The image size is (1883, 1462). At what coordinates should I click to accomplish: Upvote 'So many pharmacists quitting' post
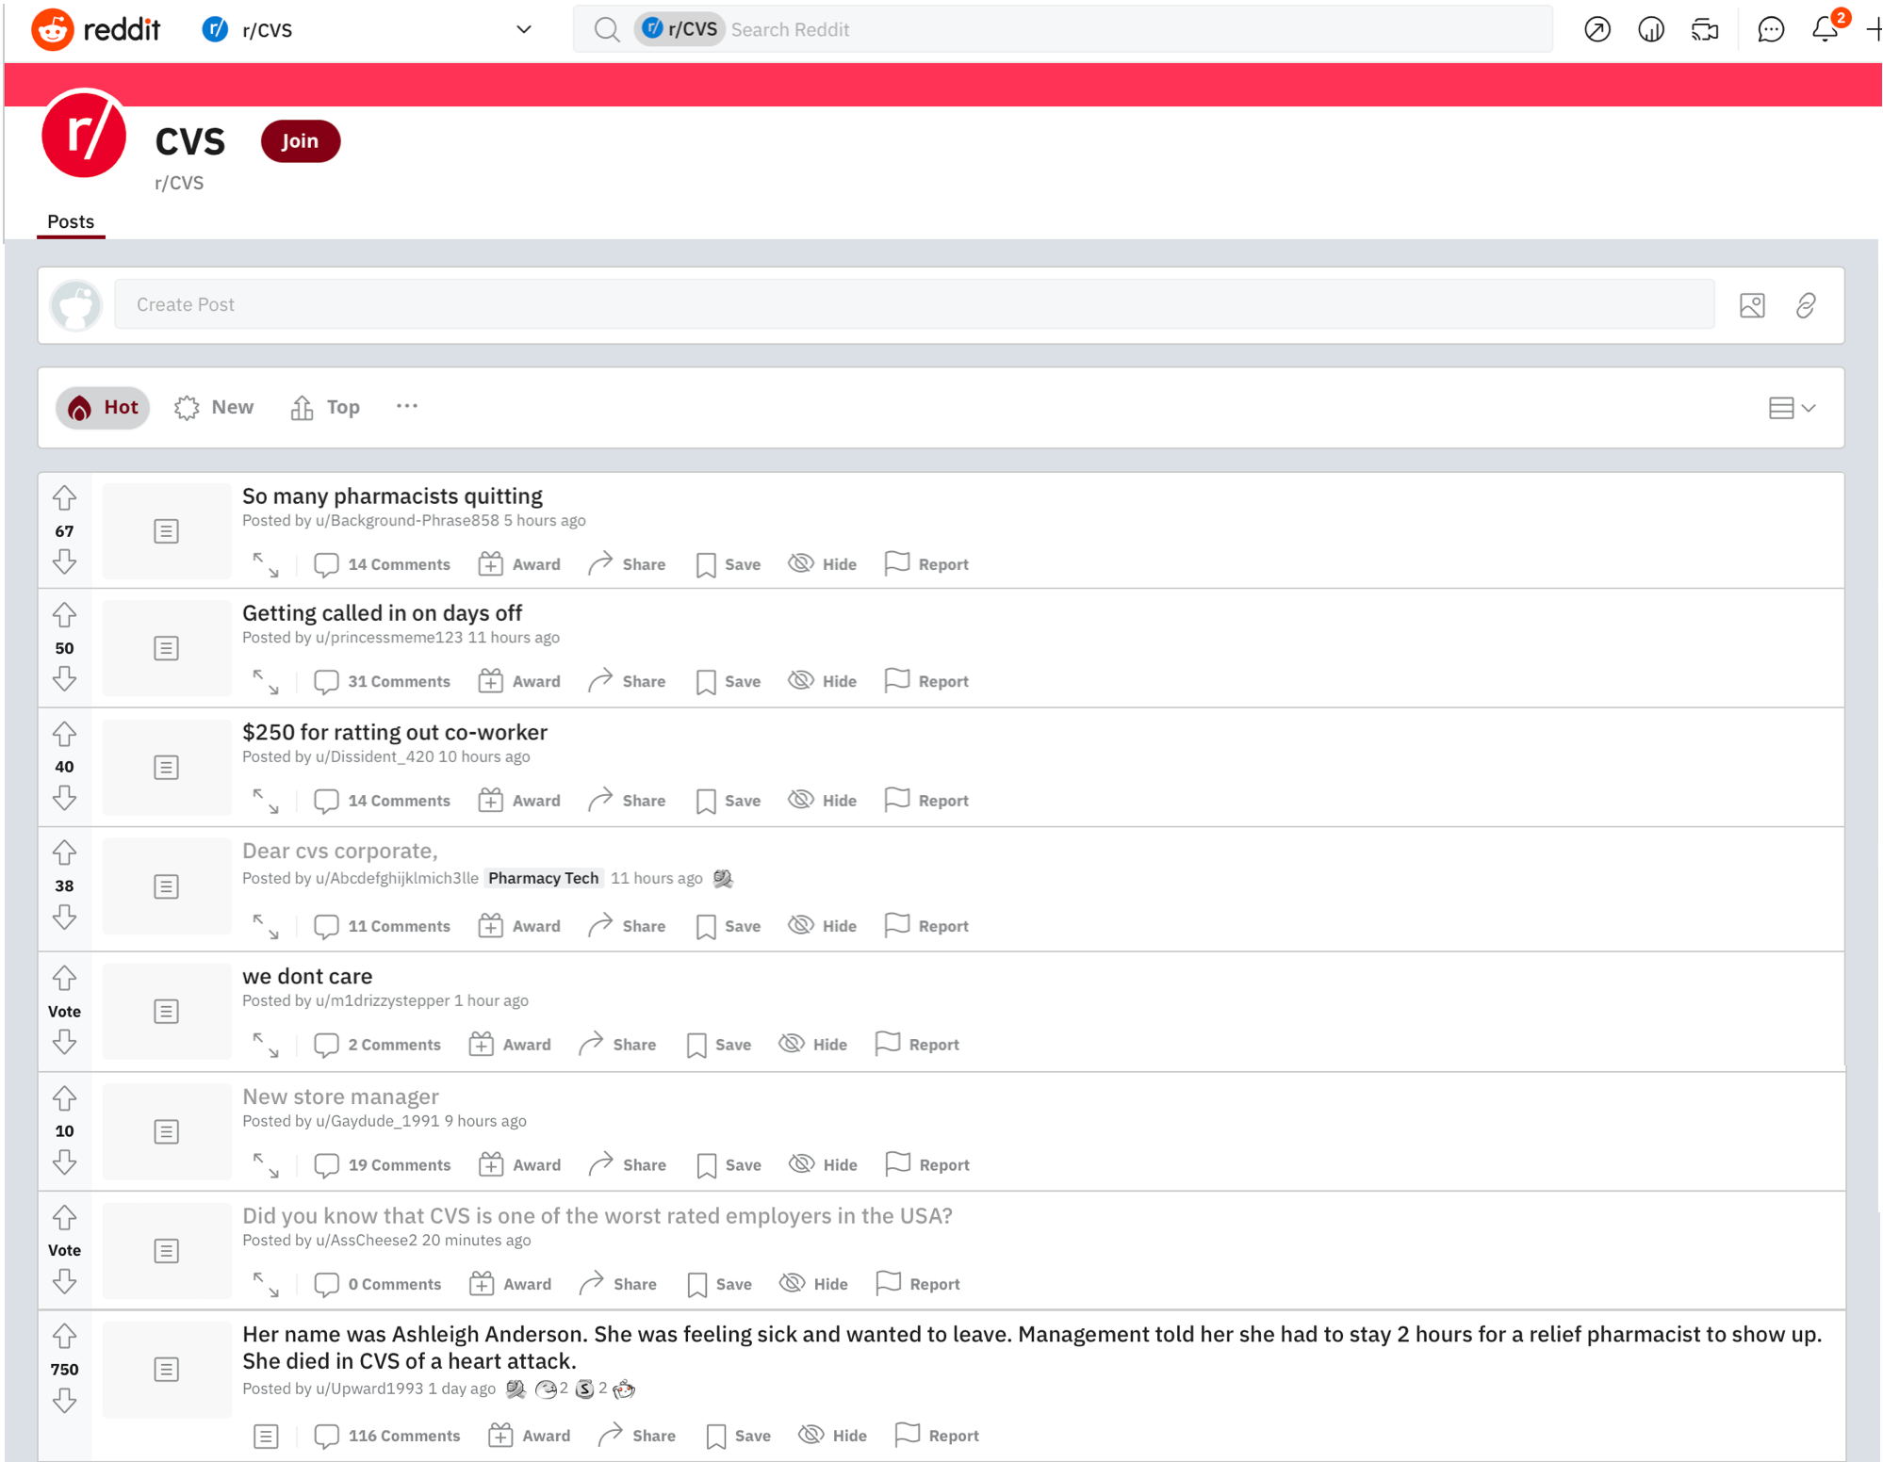click(x=64, y=498)
